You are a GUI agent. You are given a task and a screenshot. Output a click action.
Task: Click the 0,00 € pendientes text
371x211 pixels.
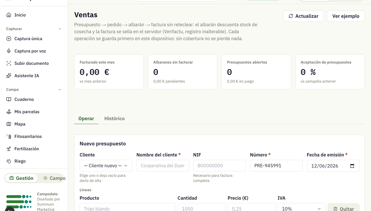pyautogui.click(x=169, y=81)
